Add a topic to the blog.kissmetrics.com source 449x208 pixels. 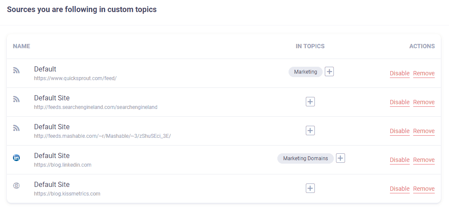311,188
